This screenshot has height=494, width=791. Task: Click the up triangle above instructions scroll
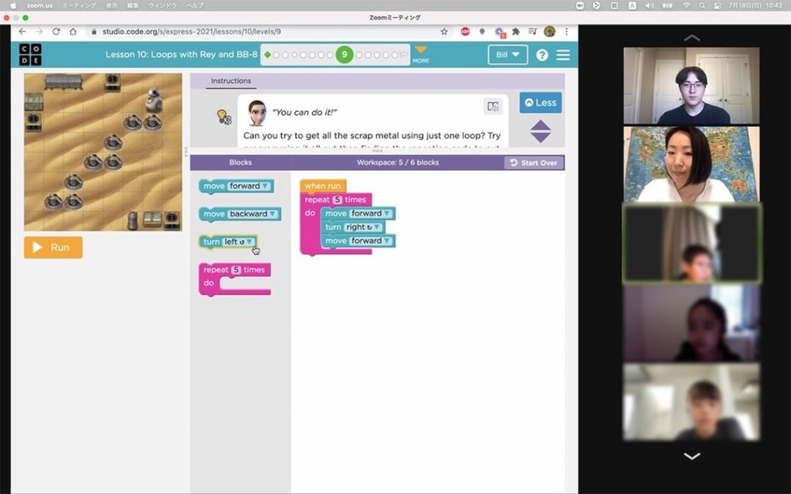(x=540, y=126)
